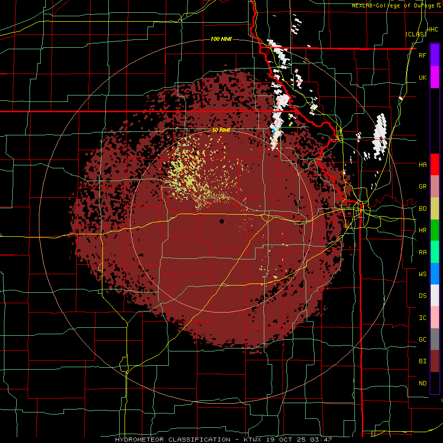Screen dimensions: 443x443
Task: Click the DS legend label
Action: click(422, 295)
